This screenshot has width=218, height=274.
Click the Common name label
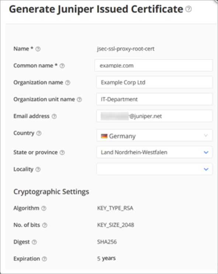35,66
